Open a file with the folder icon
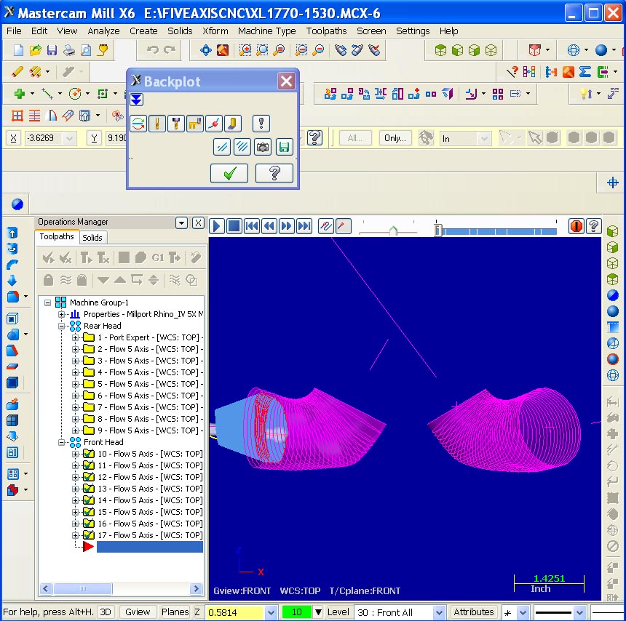This screenshot has height=621, width=626. [36, 50]
